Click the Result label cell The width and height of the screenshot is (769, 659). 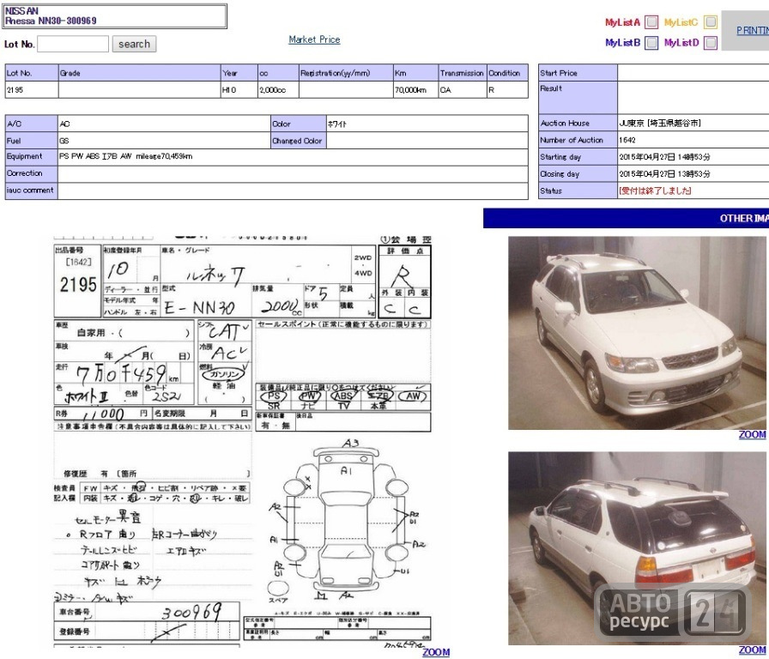click(578, 98)
